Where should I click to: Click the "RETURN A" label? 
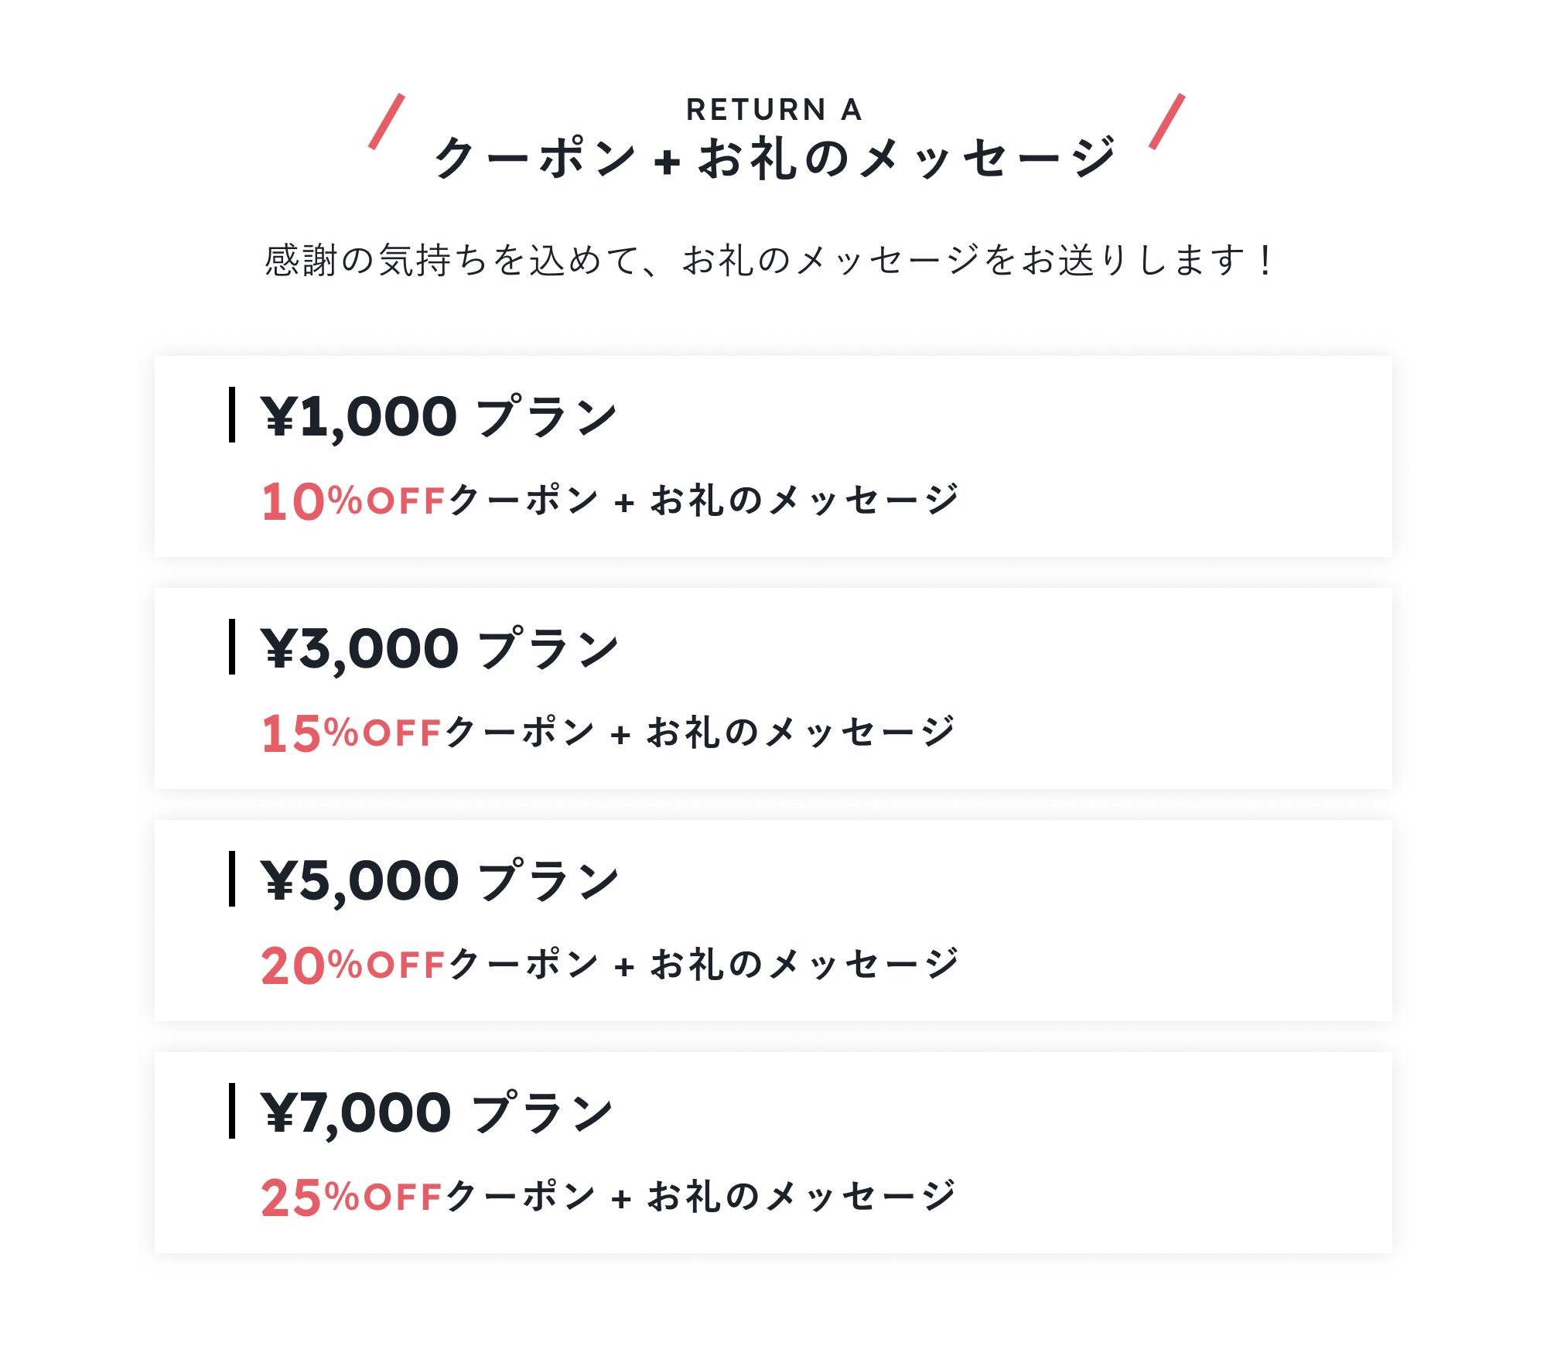(773, 110)
